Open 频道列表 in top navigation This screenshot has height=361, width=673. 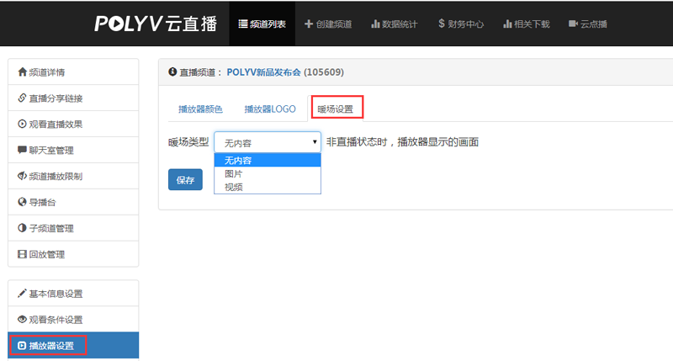[262, 24]
